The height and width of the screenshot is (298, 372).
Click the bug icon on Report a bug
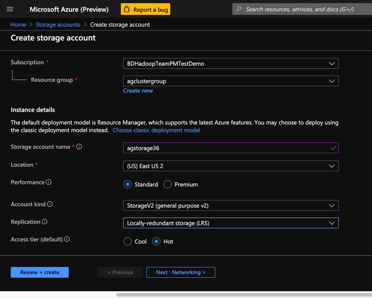[127, 9]
